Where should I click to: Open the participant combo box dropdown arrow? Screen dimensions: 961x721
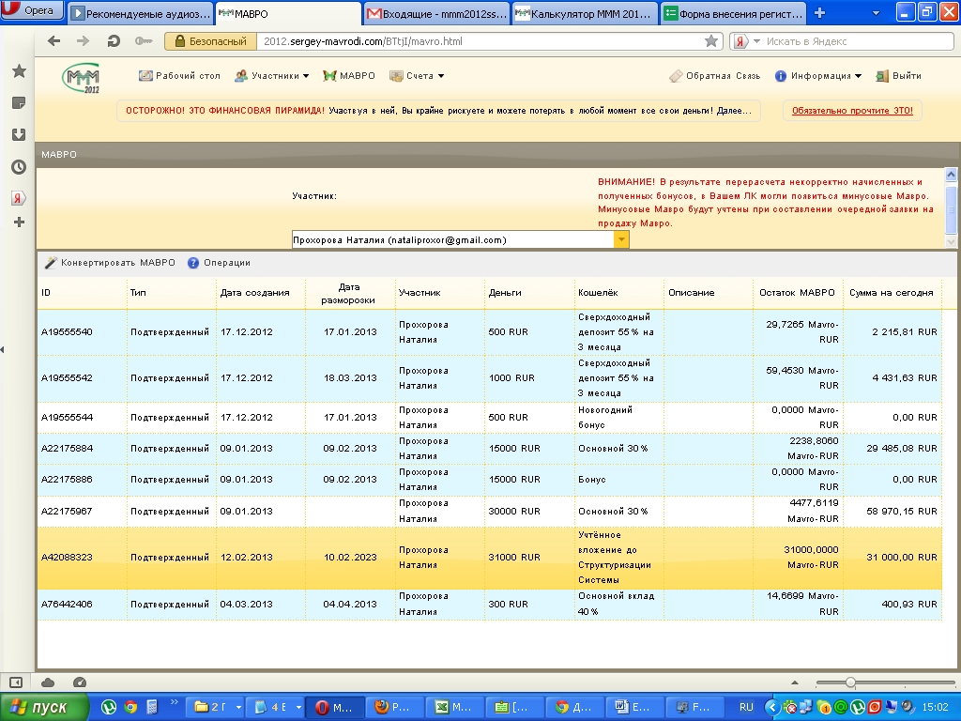pos(621,239)
